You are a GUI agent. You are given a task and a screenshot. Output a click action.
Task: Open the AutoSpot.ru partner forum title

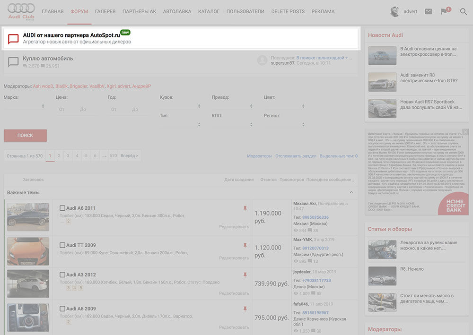71,35
